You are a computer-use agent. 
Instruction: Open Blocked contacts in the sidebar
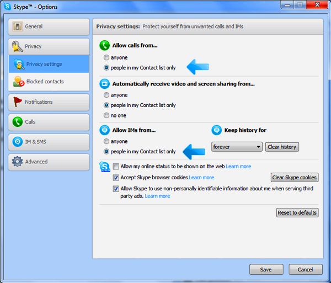coord(49,82)
